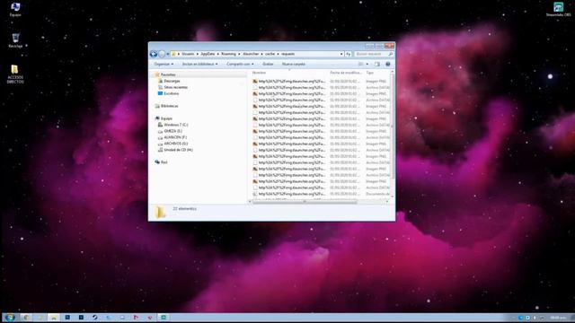Viewport: 575px width, 323px height.
Task: Select Favoritos in the navigation pane
Action: [168, 74]
